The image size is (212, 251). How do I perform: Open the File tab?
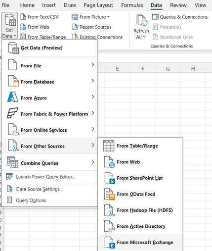coord(5,5)
